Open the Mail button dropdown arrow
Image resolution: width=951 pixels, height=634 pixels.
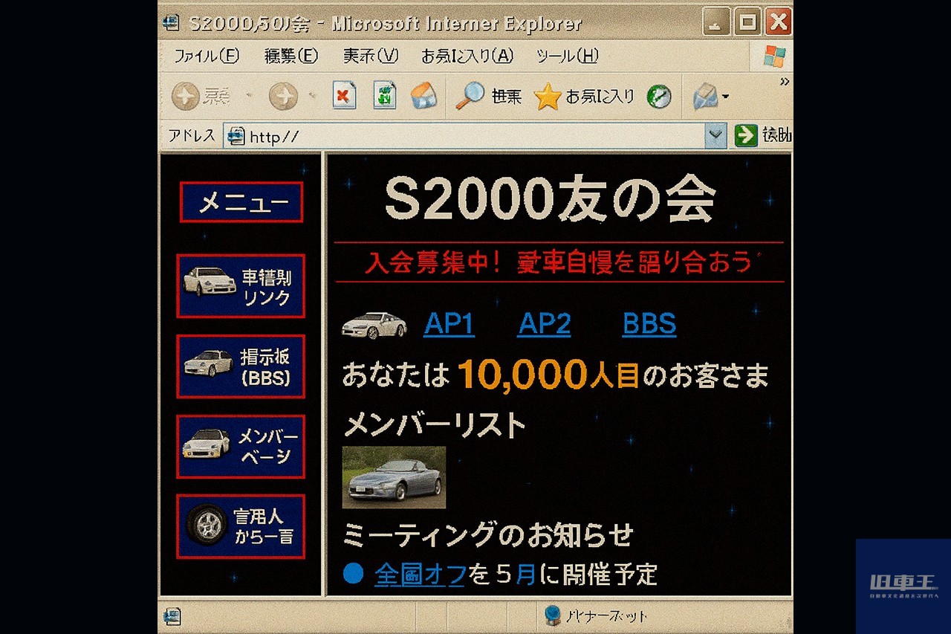coord(725,97)
